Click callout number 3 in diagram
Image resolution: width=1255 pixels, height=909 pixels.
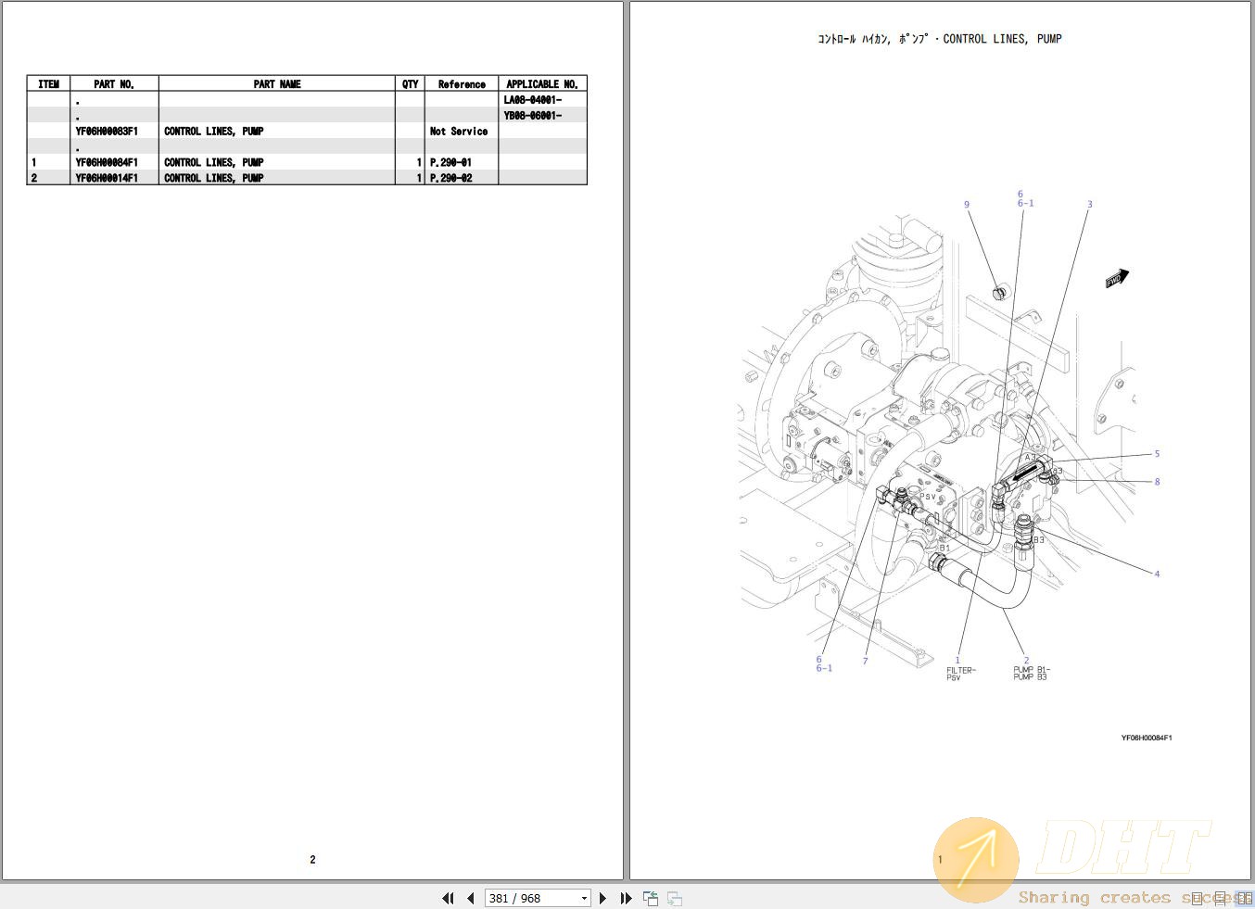coord(1090,205)
